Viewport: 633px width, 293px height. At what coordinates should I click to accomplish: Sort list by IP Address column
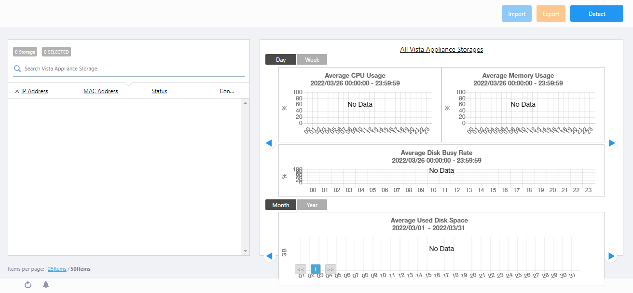coord(34,91)
